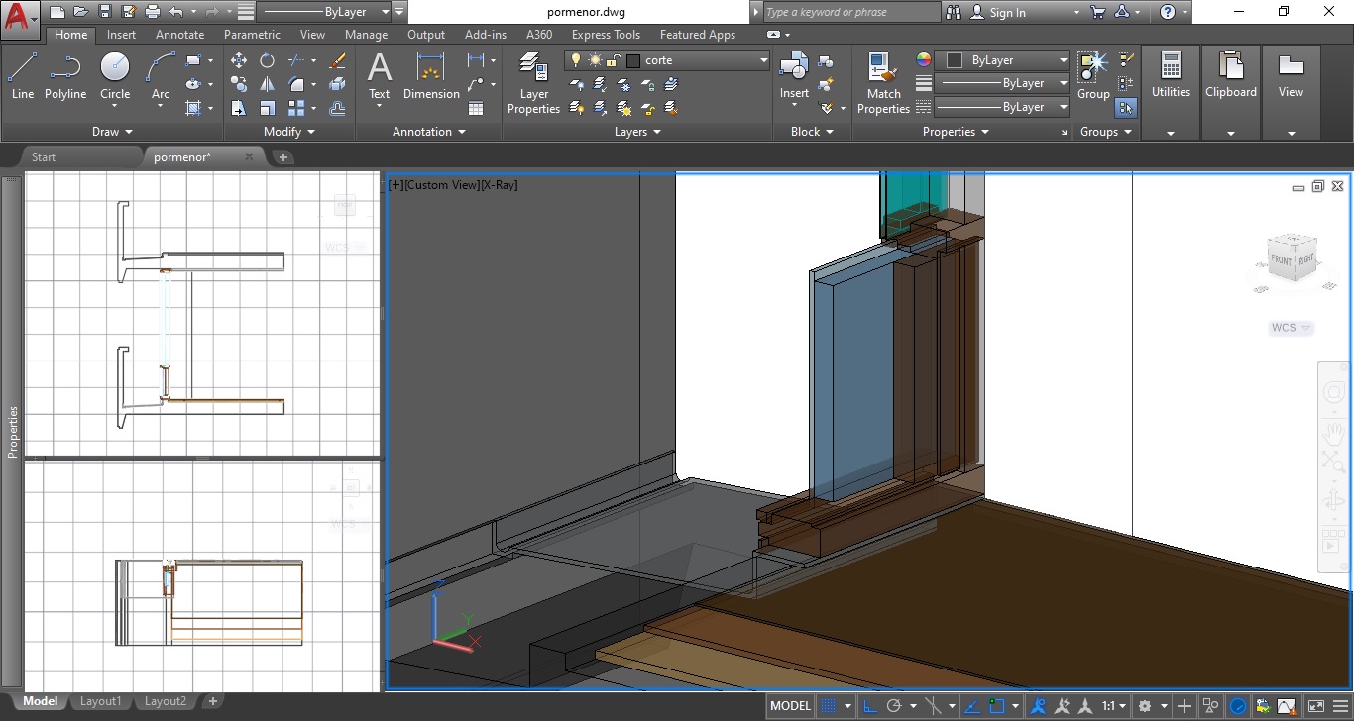Open the WCS dropdown in main viewport
The image size is (1354, 721).
[x=1292, y=328]
